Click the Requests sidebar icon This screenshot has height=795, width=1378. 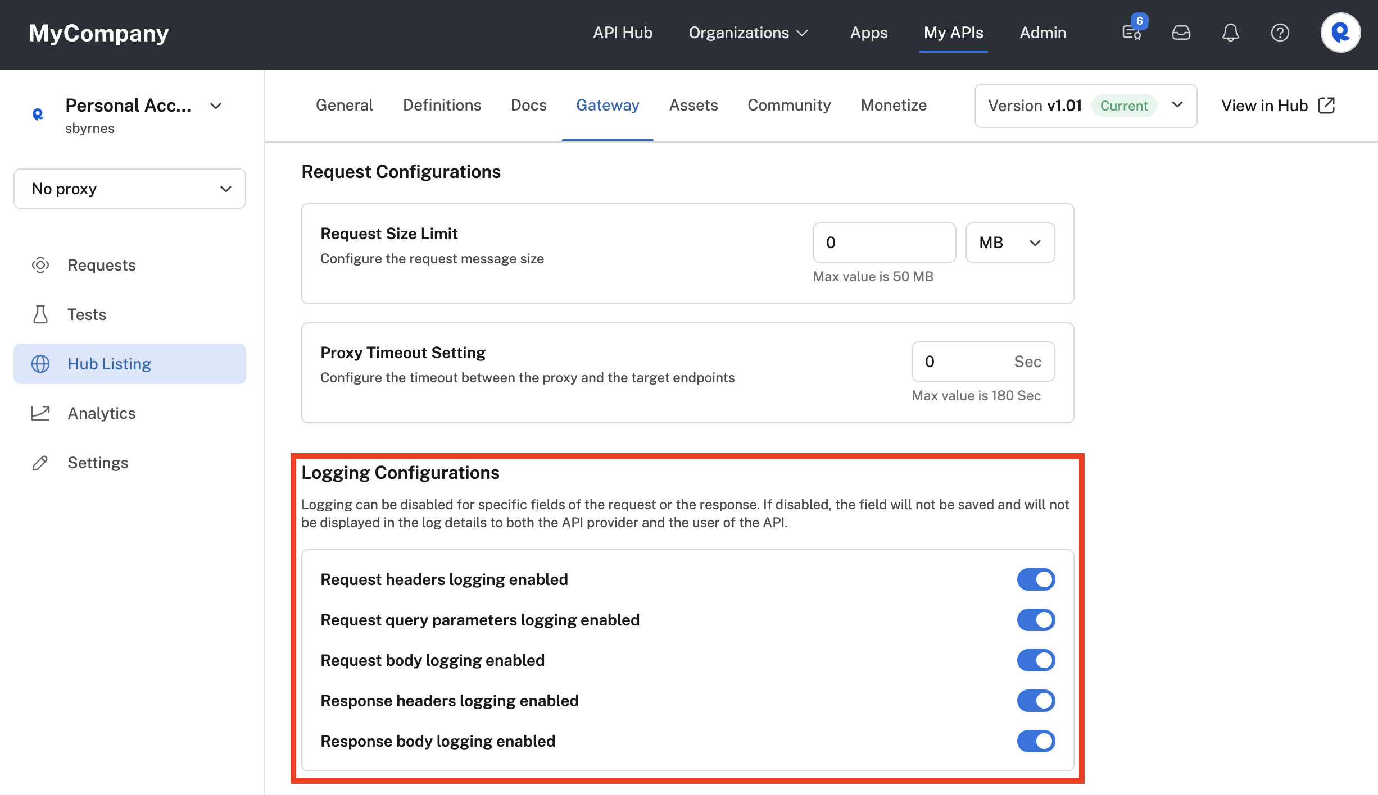tap(40, 265)
